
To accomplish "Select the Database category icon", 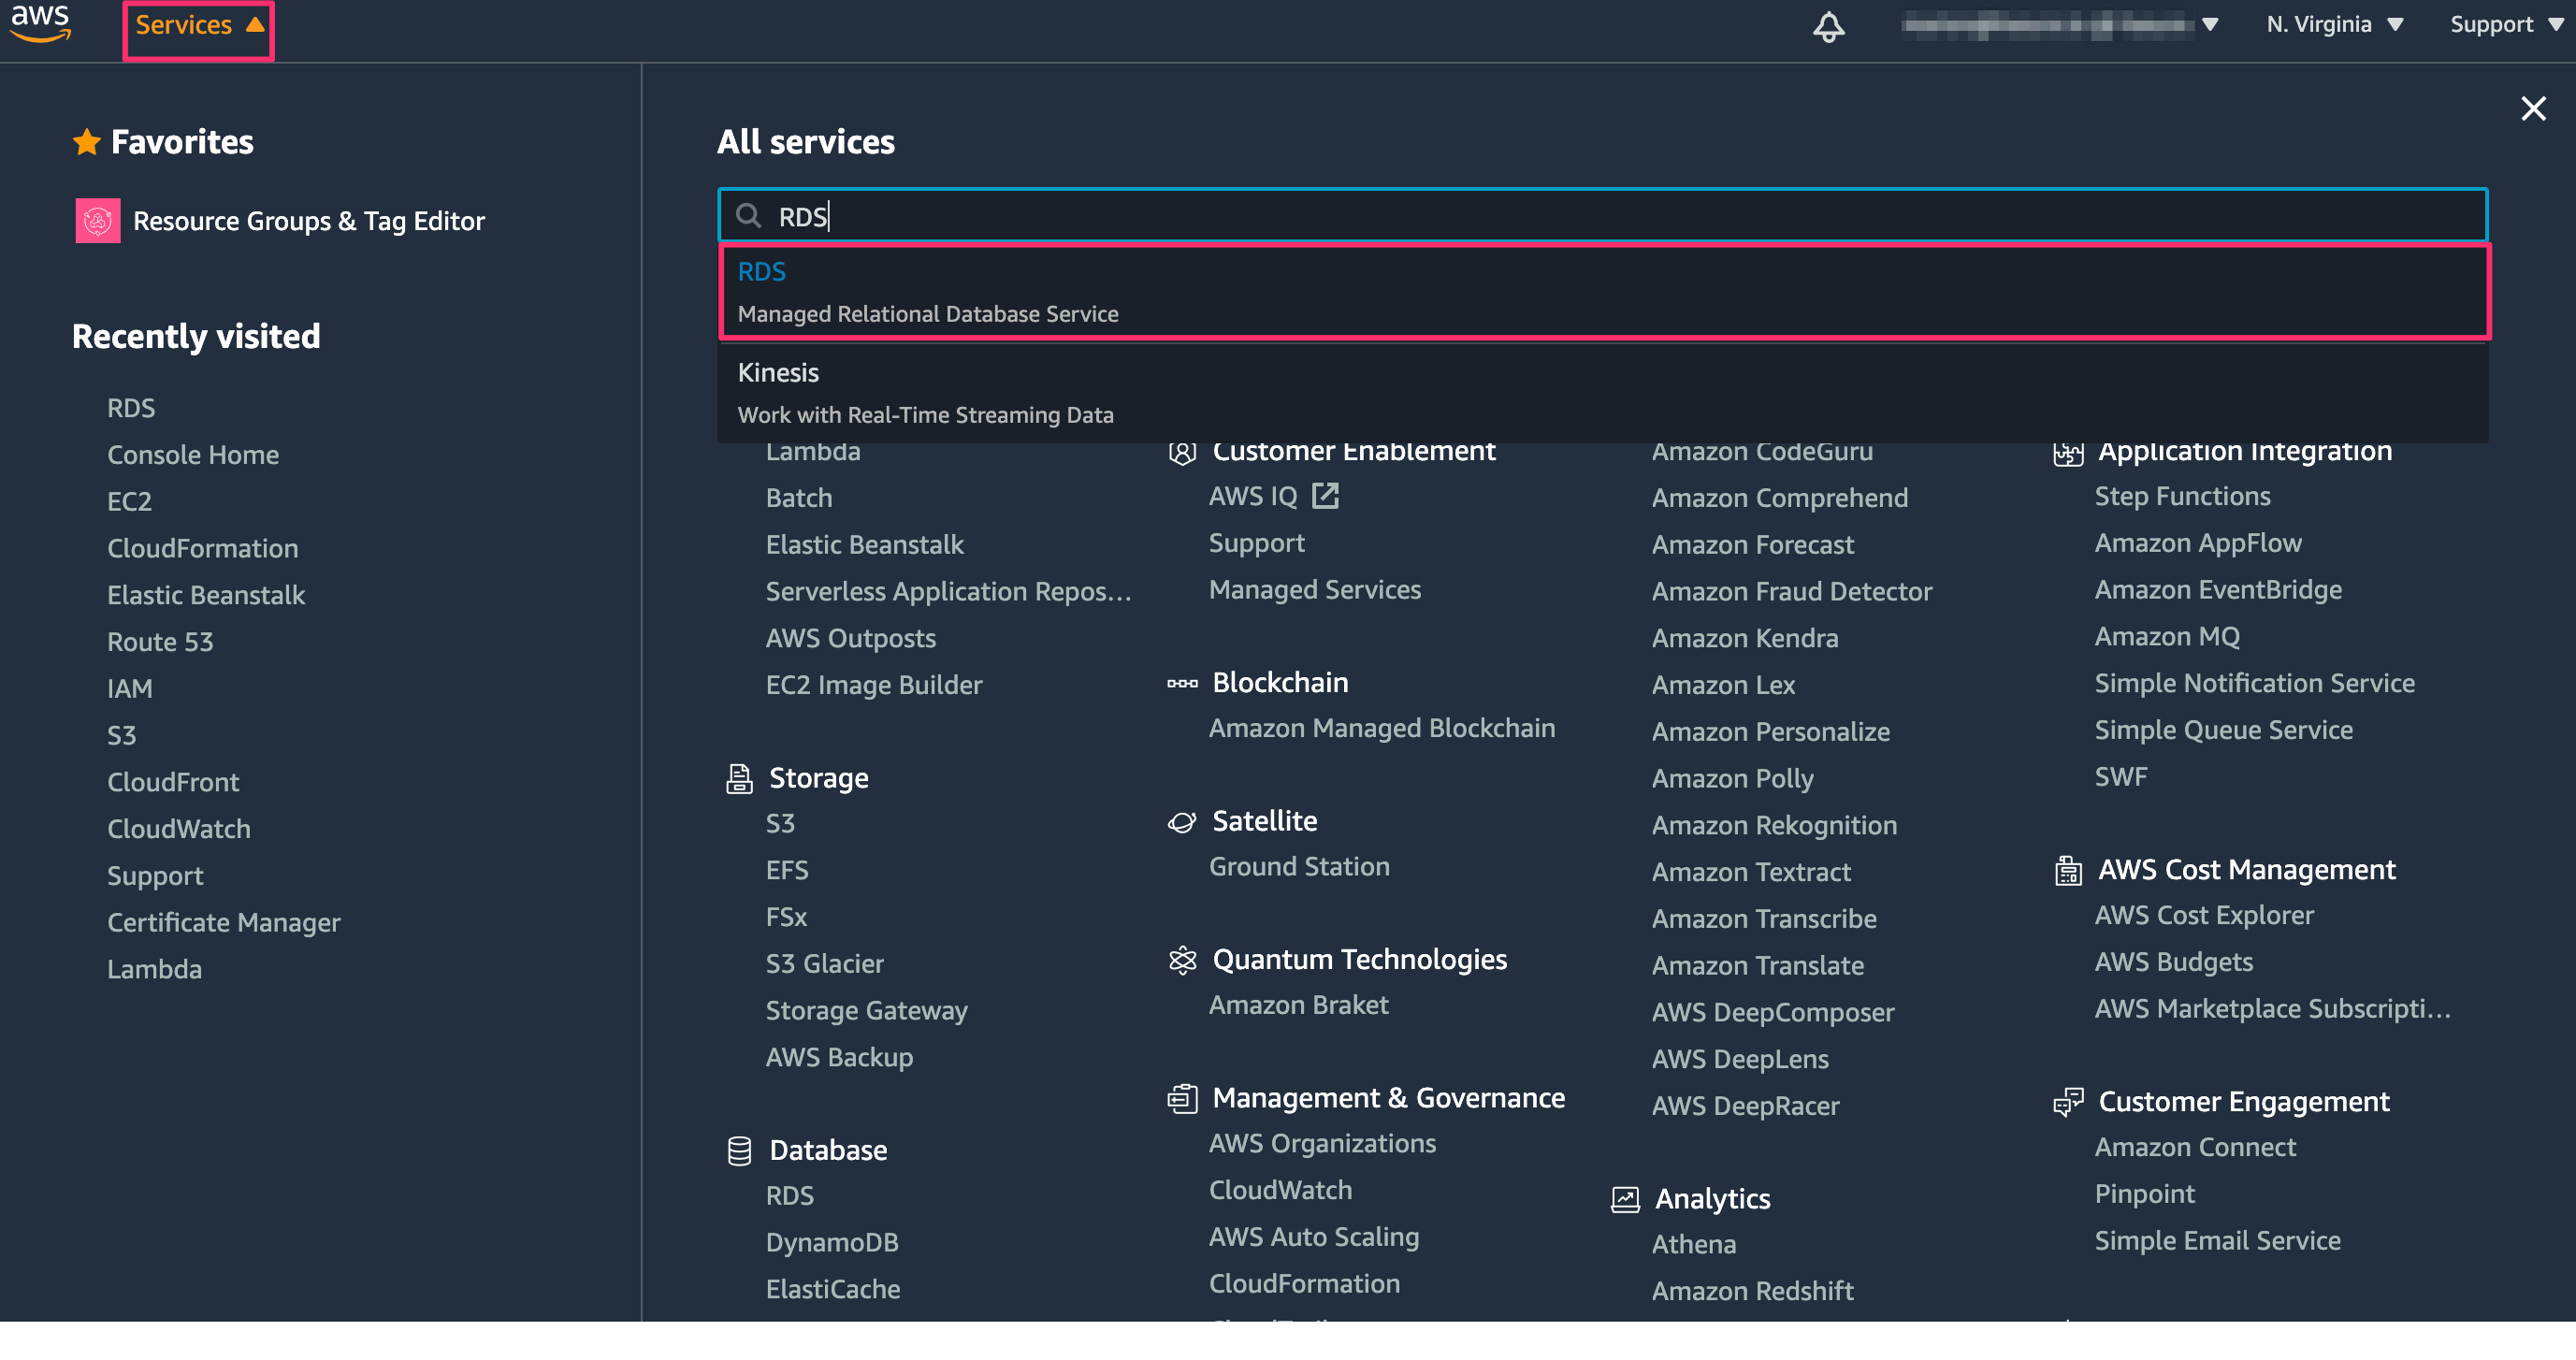I will click(x=738, y=1150).
